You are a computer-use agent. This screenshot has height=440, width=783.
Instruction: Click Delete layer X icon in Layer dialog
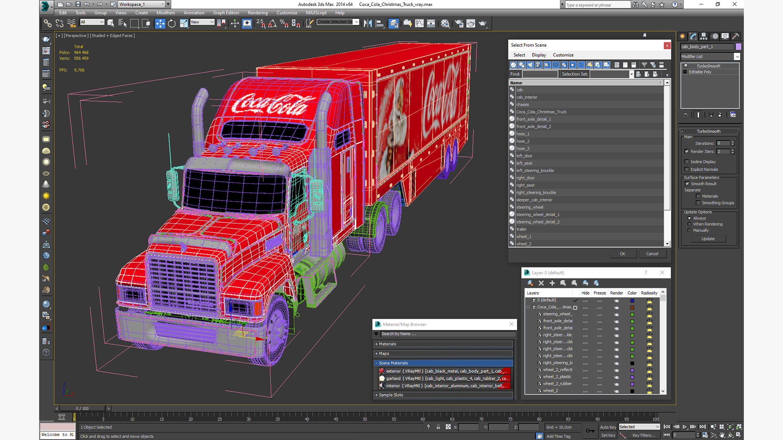point(541,283)
